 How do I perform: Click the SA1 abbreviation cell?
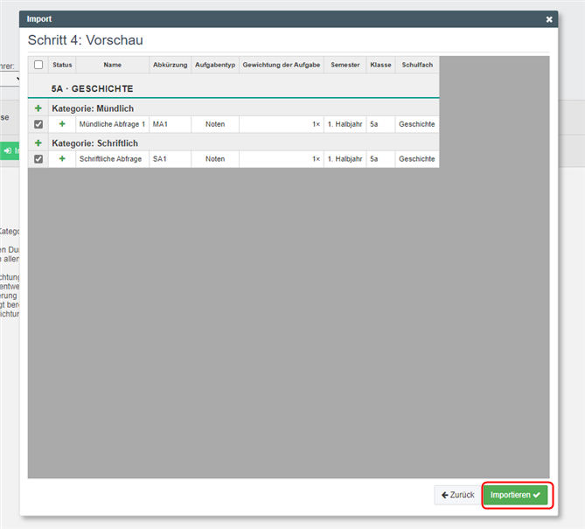[170, 159]
